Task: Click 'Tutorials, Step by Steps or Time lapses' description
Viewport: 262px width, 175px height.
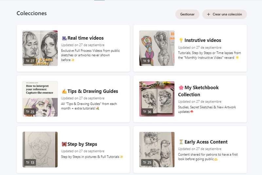Action: click(209, 55)
